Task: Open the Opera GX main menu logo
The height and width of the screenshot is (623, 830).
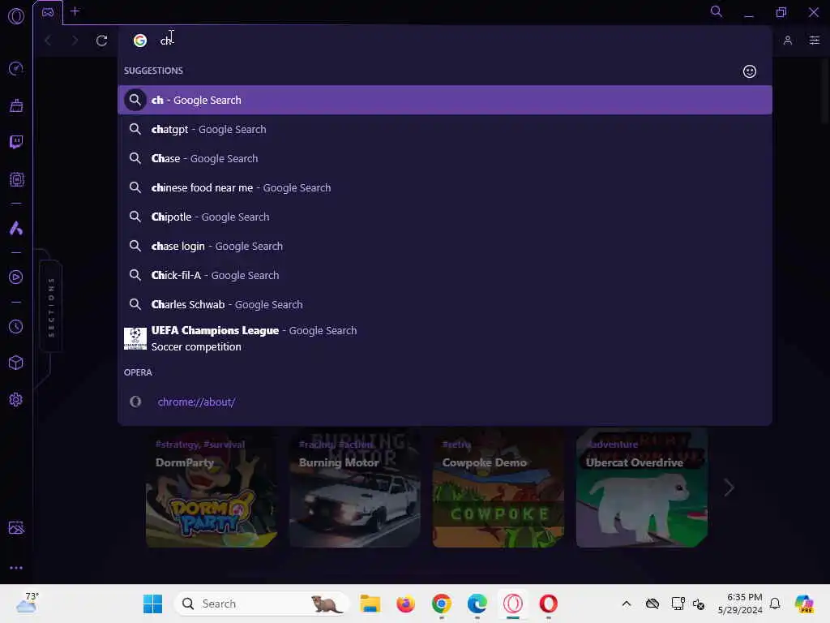Action: [x=16, y=16]
